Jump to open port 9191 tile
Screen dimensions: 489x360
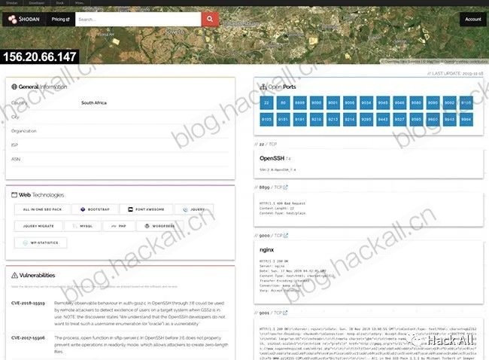point(299,120)
